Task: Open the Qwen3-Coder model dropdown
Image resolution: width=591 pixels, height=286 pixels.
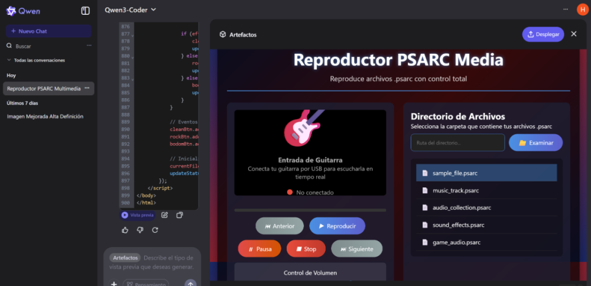Action: pos(130,9)
